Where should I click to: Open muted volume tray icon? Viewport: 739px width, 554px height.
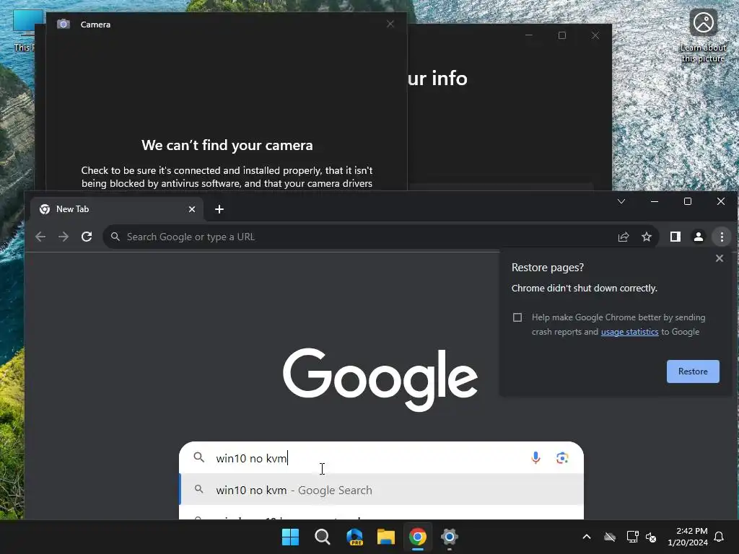pos(651,537)
